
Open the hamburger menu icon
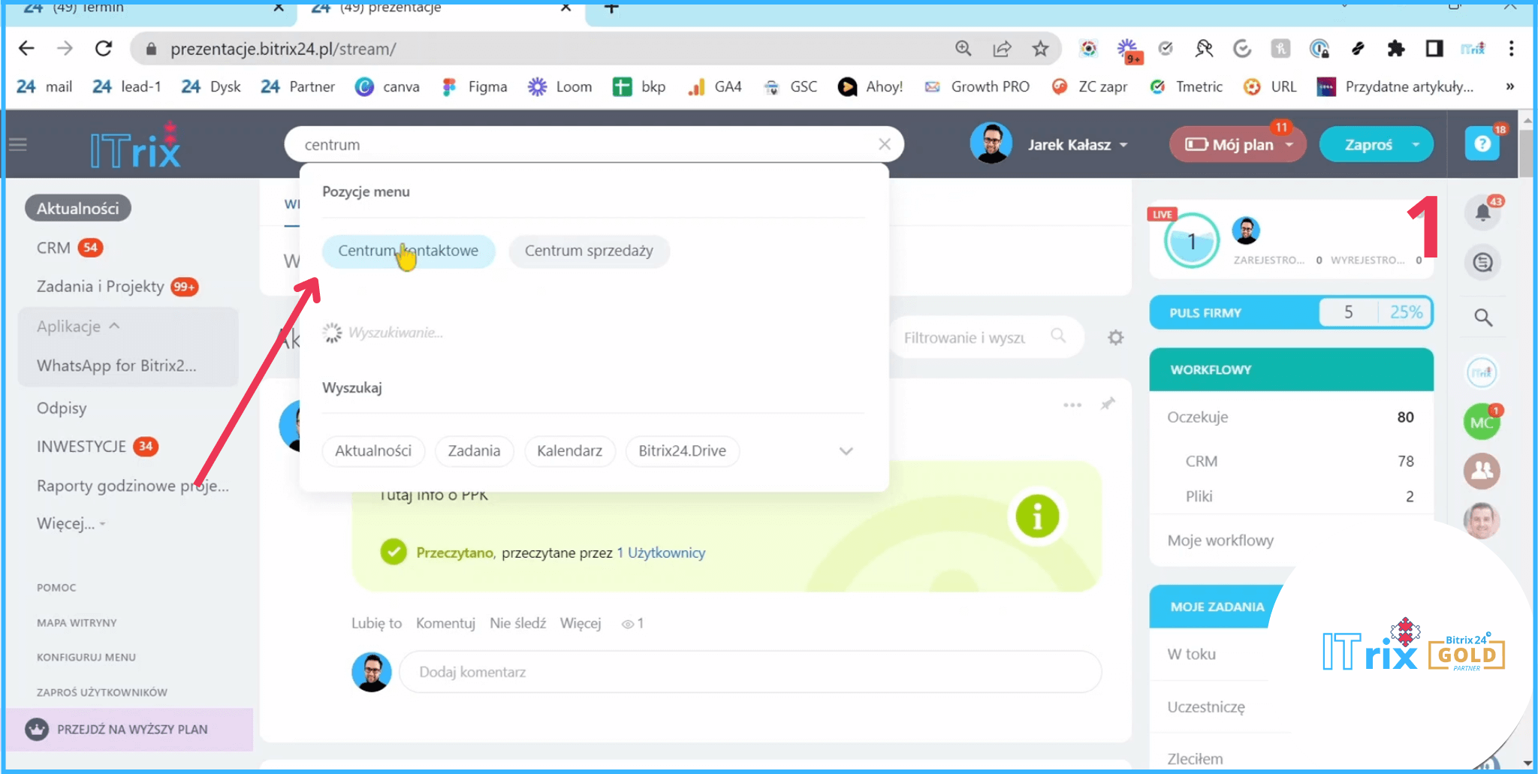click(18, 144)
